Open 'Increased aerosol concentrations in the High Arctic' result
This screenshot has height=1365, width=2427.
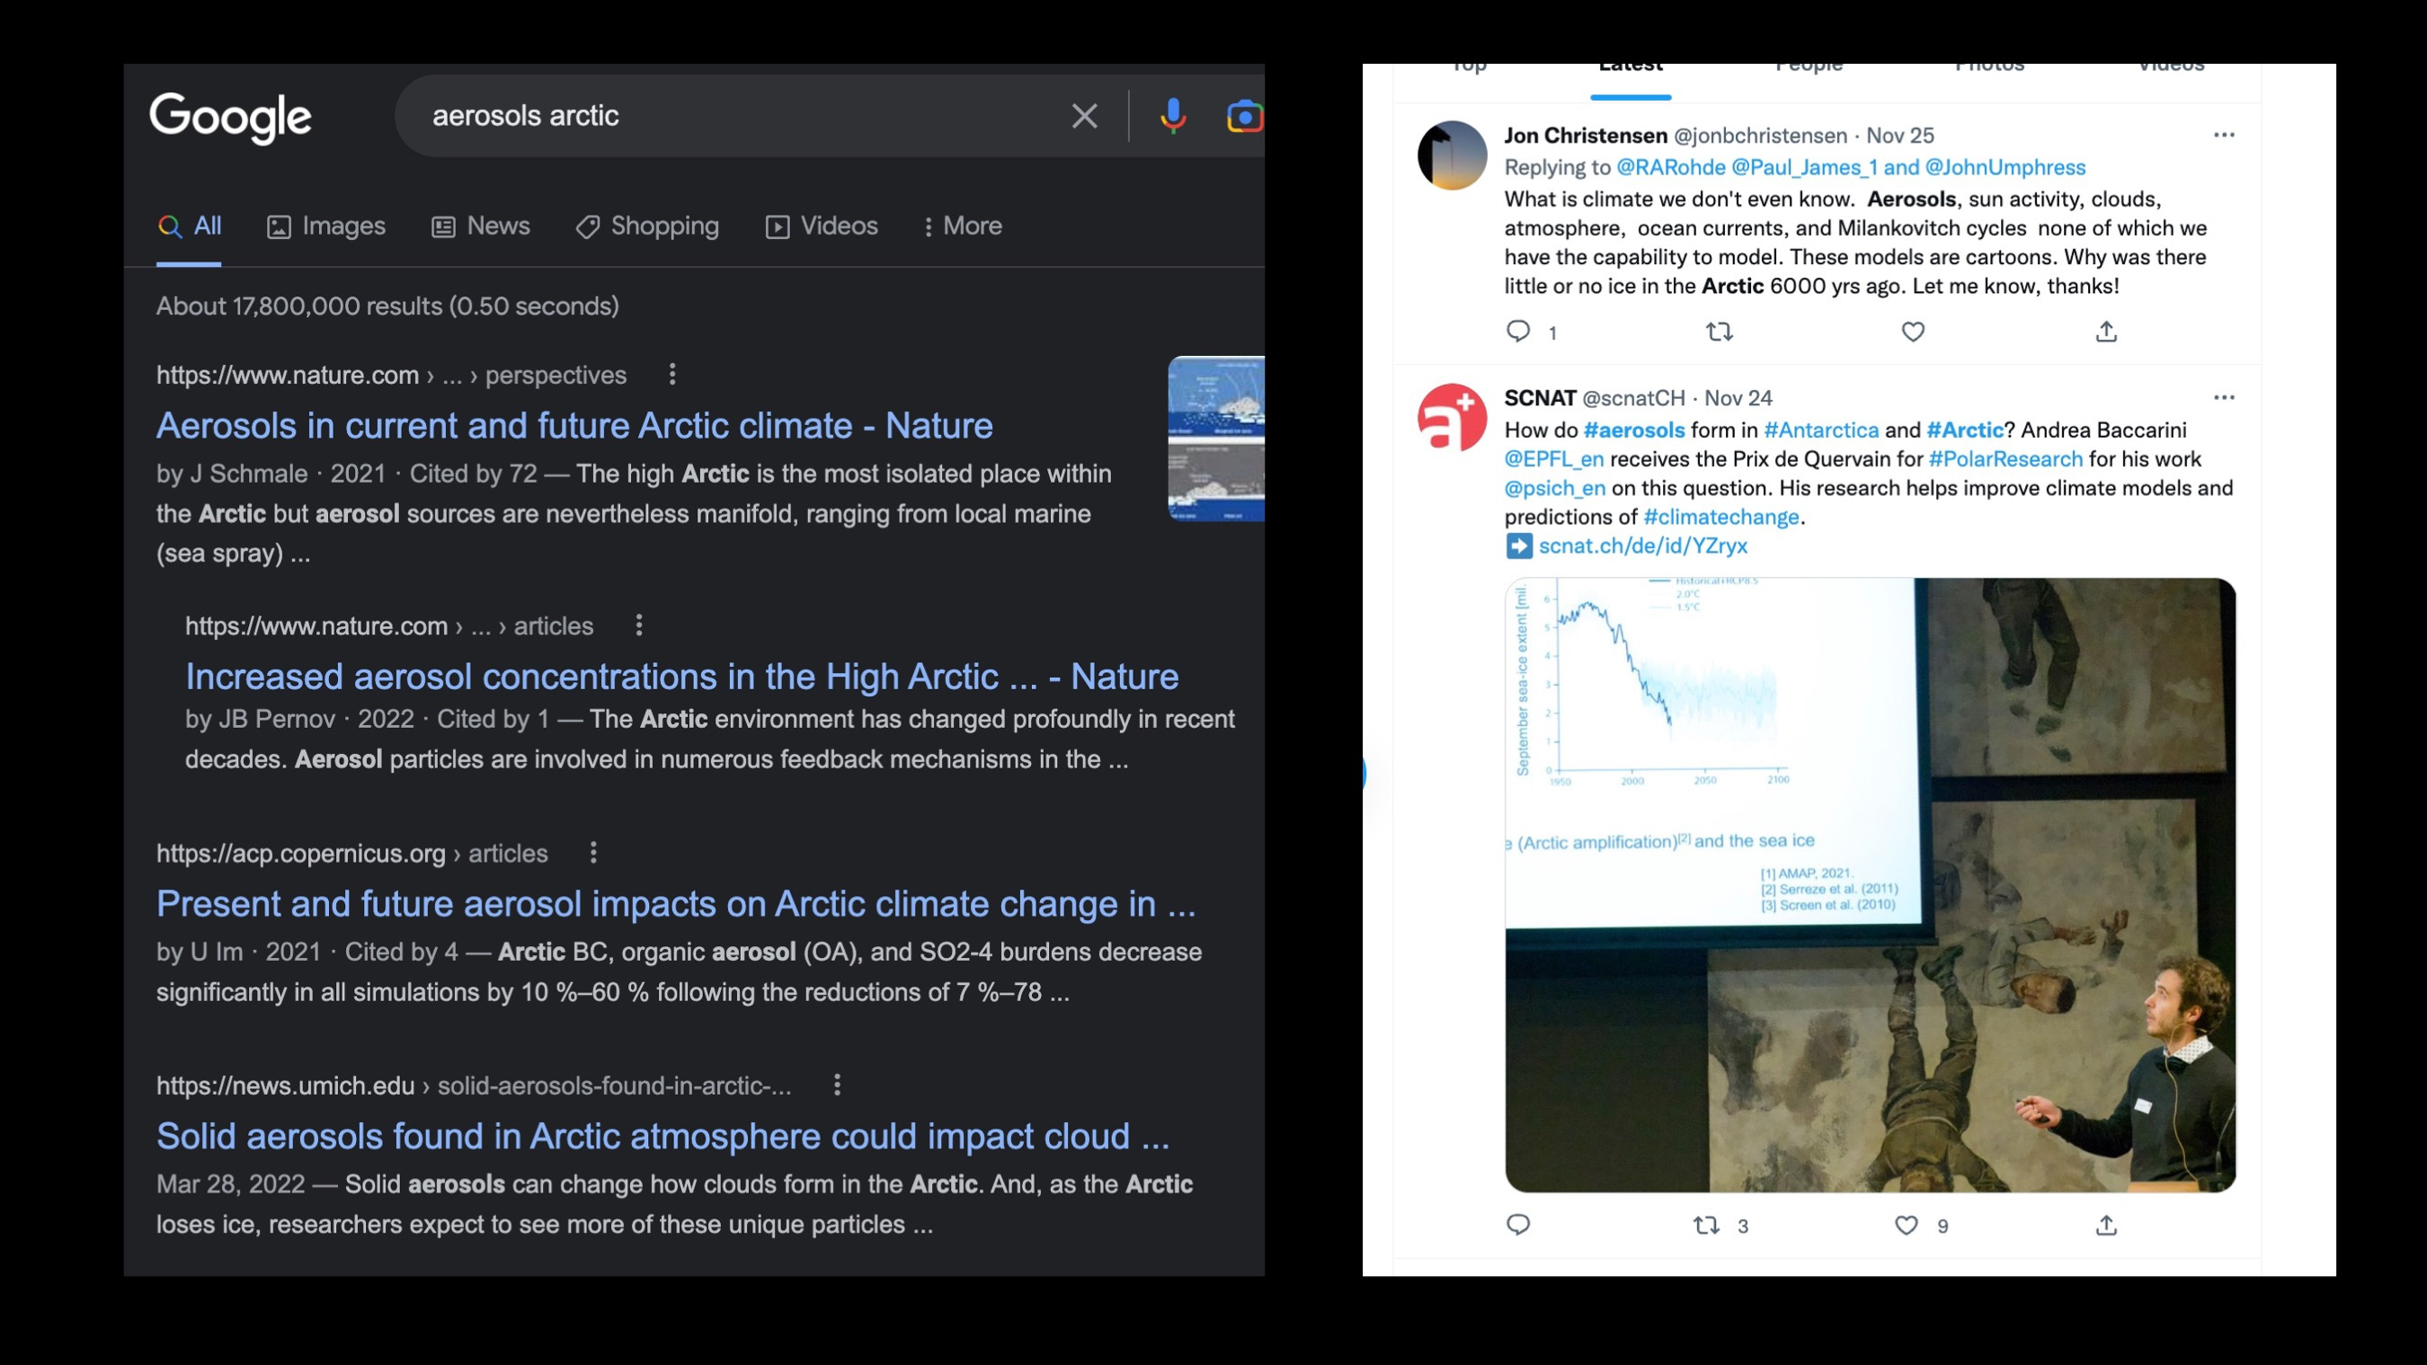point(682,677)
